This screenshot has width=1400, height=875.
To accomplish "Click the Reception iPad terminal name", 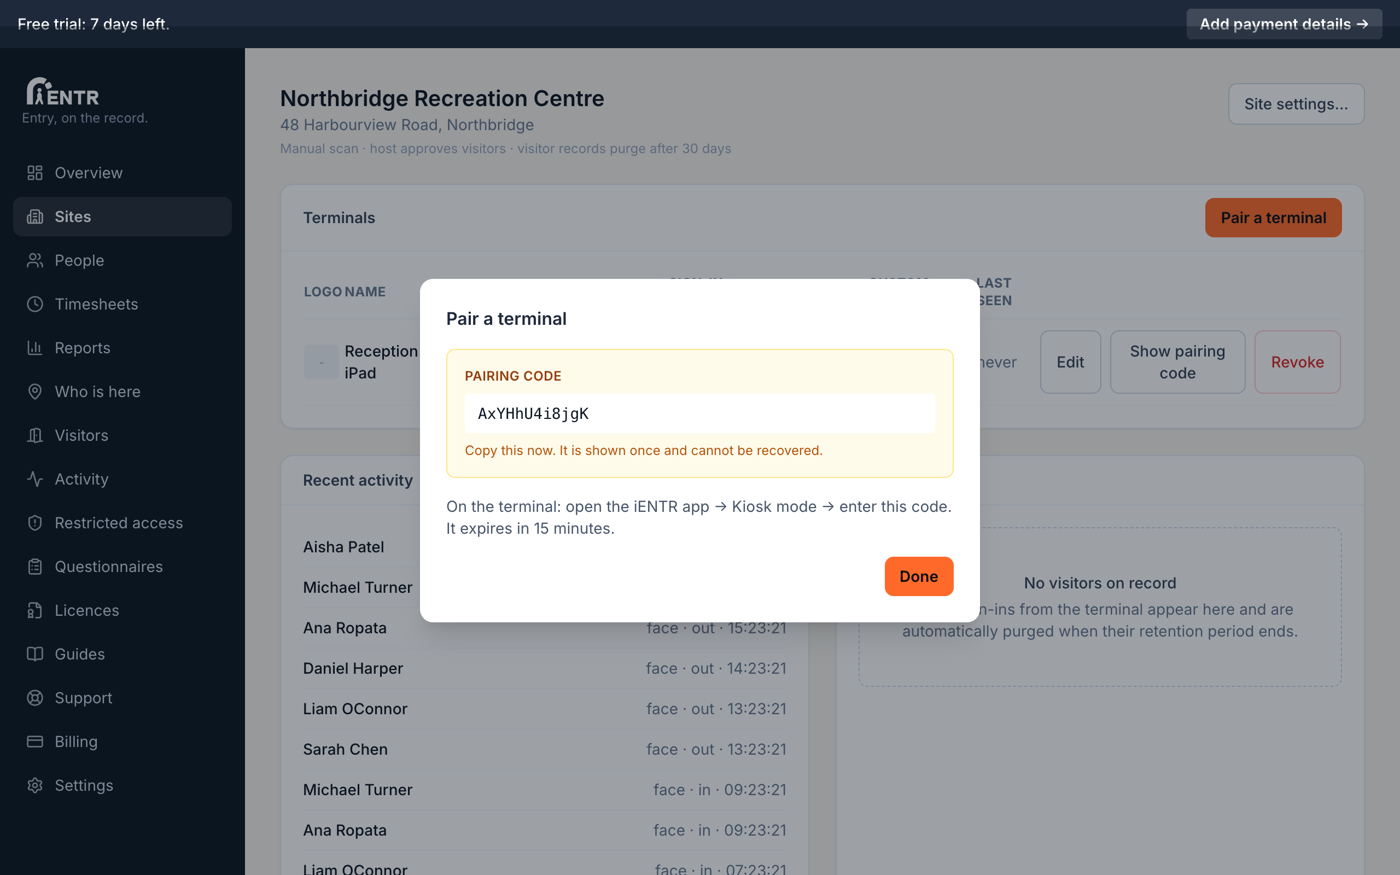I will [381, 362].
